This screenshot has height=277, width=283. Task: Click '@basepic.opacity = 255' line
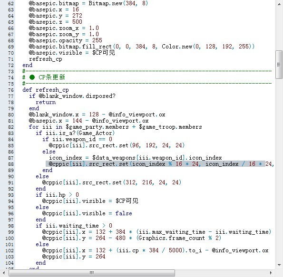pyautogui.click(x=65, y=40)
